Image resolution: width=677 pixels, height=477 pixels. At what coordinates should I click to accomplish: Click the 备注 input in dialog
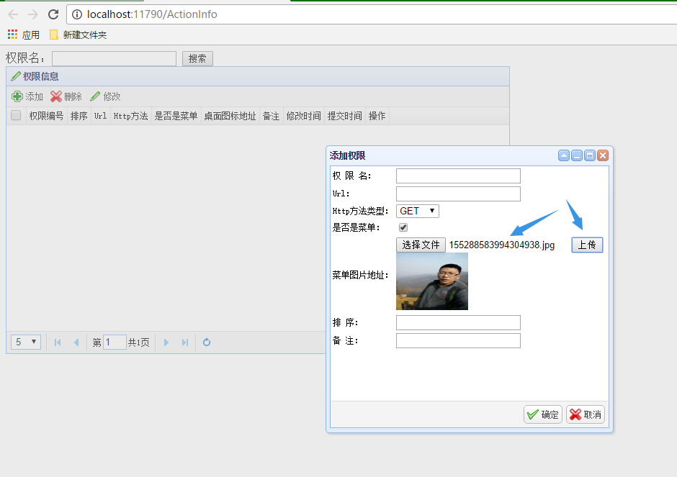(x=458, y=341)
